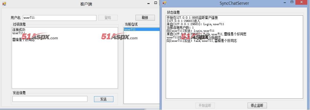Click the SyncChatServer window app icon

(x=164, y=3)
